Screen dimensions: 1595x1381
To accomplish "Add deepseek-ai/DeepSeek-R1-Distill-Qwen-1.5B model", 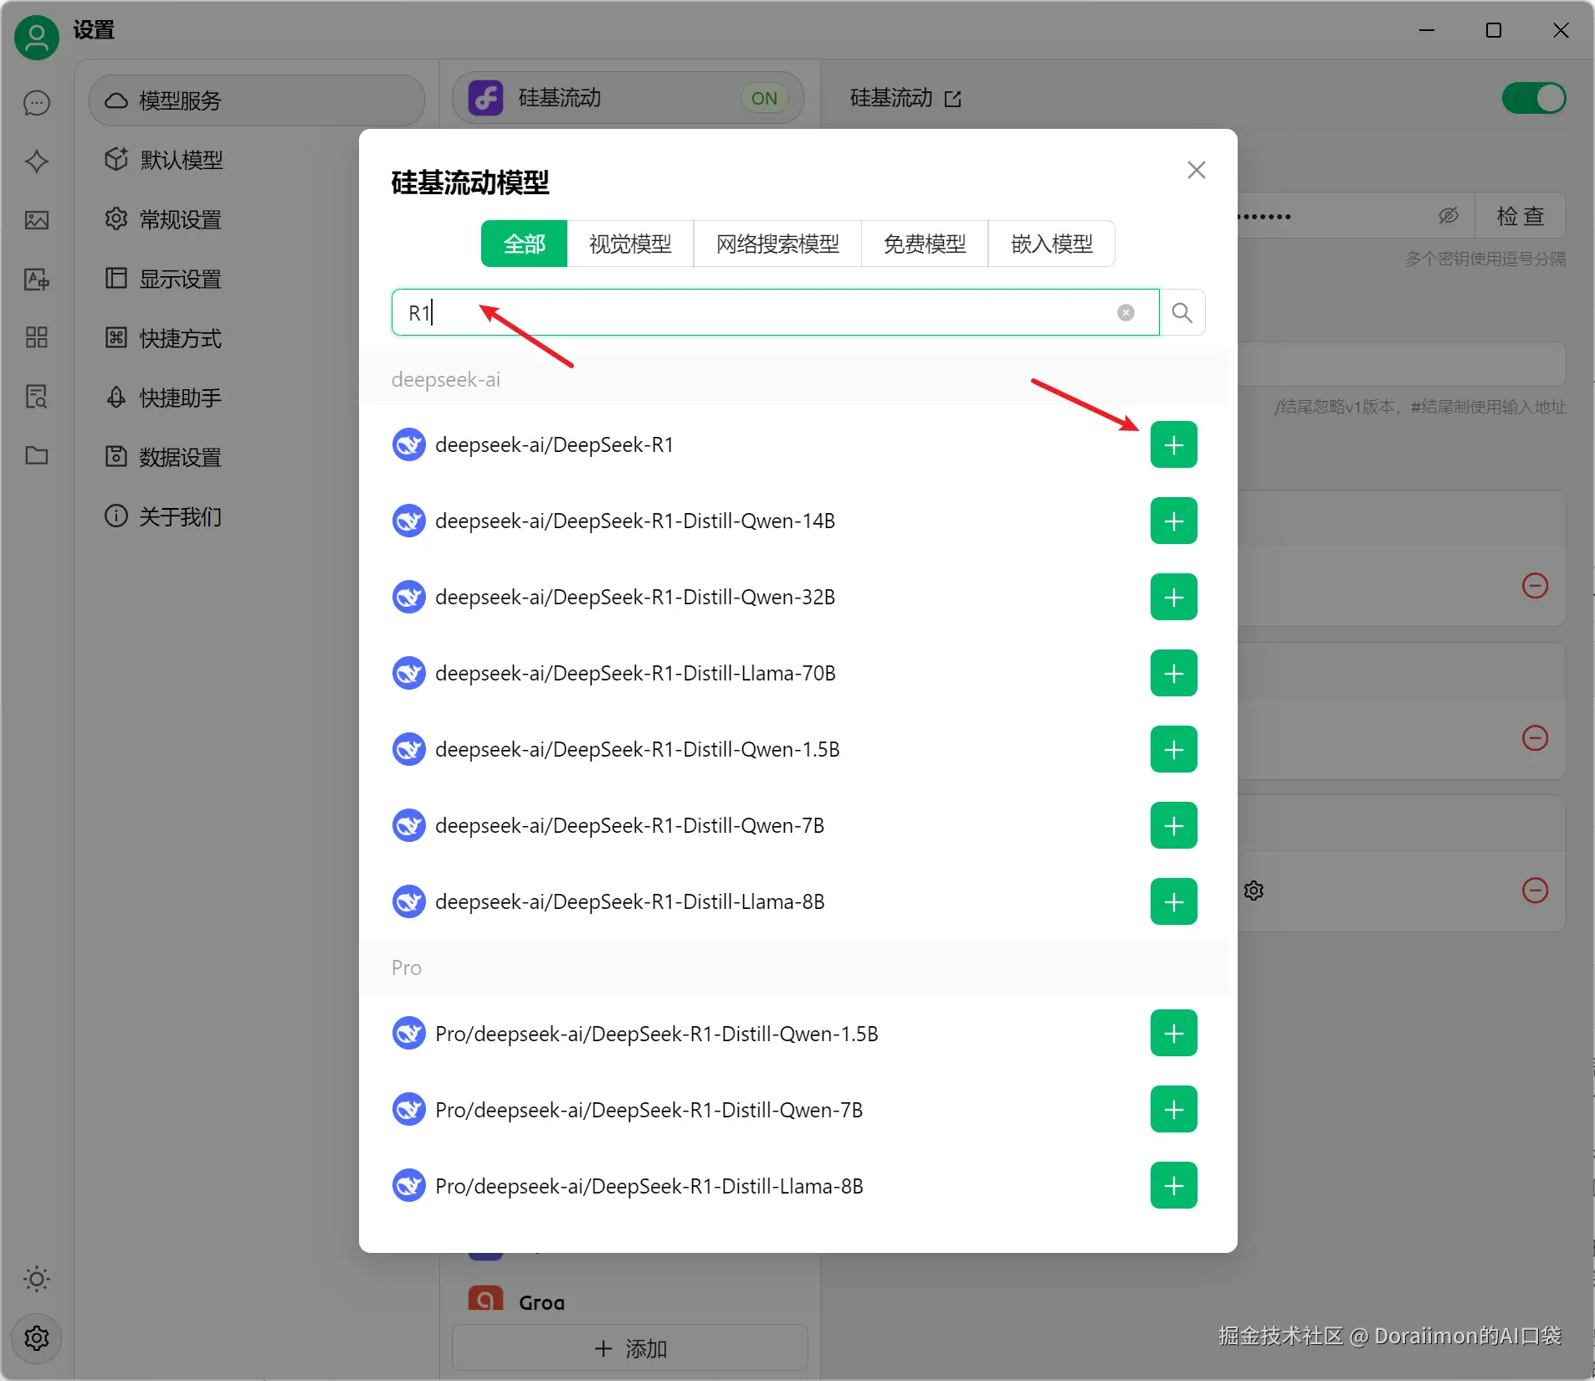I will (x=1173, y=749).
